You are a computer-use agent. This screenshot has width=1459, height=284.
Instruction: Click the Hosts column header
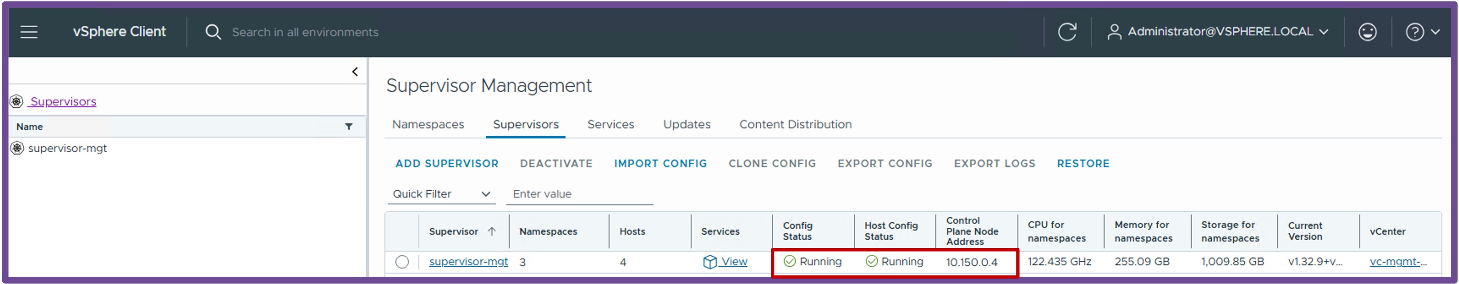coord(632,231)
